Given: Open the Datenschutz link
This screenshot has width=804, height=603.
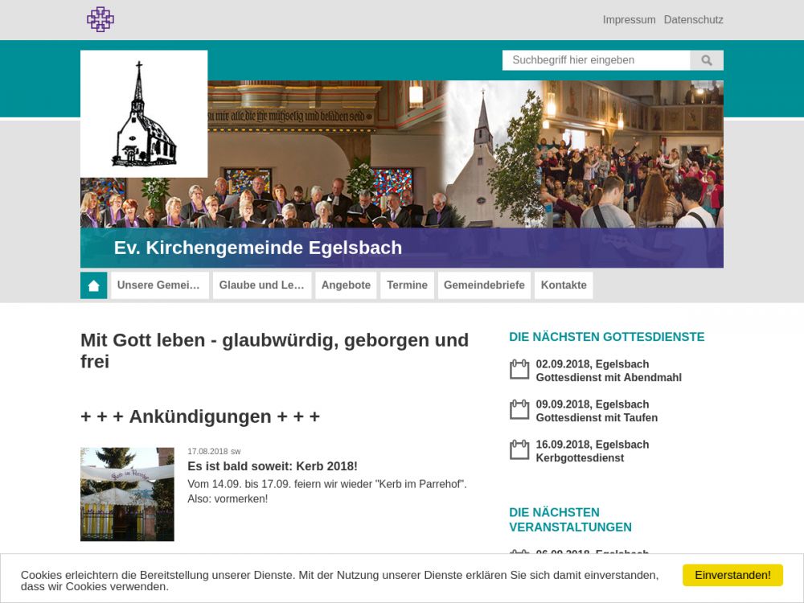Looking at the screenshot, I should (x=693, y=20).
